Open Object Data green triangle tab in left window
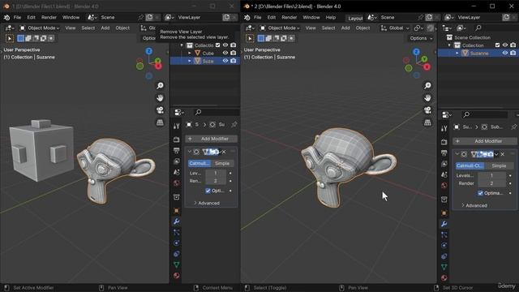519x292 pixels. 177,264
